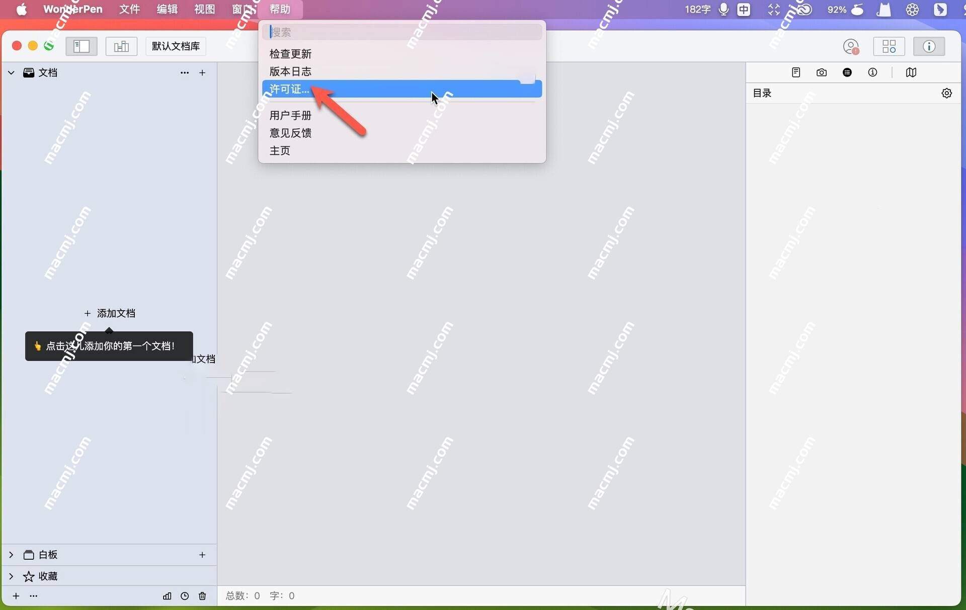The width and height of the screenshot is (966, 610).
Task: Click the 点击这儿添加你的第一个文档 tooltip
Action: (x=109, y=346)
